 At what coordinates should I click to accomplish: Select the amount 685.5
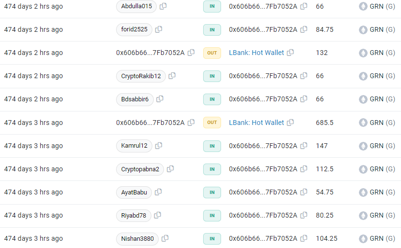325,123
